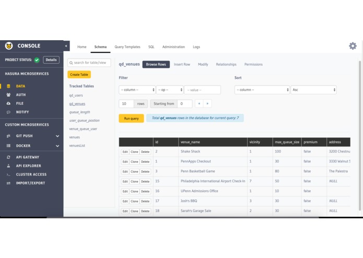Switch to Permissions tab

(x=253, y=64)
